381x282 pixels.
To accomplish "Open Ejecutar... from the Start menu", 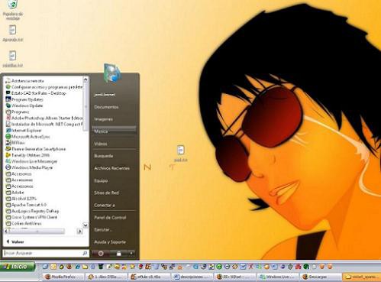I will coord(103,230).
